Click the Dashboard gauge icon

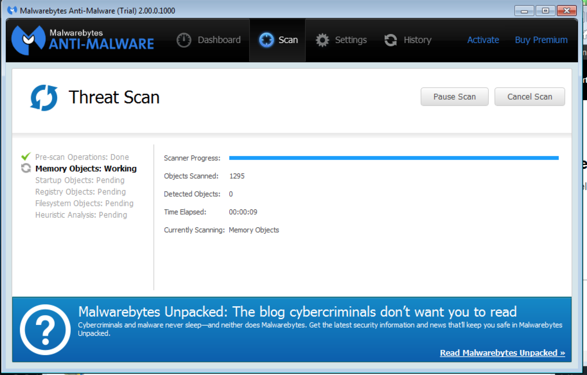coord(184,40)
